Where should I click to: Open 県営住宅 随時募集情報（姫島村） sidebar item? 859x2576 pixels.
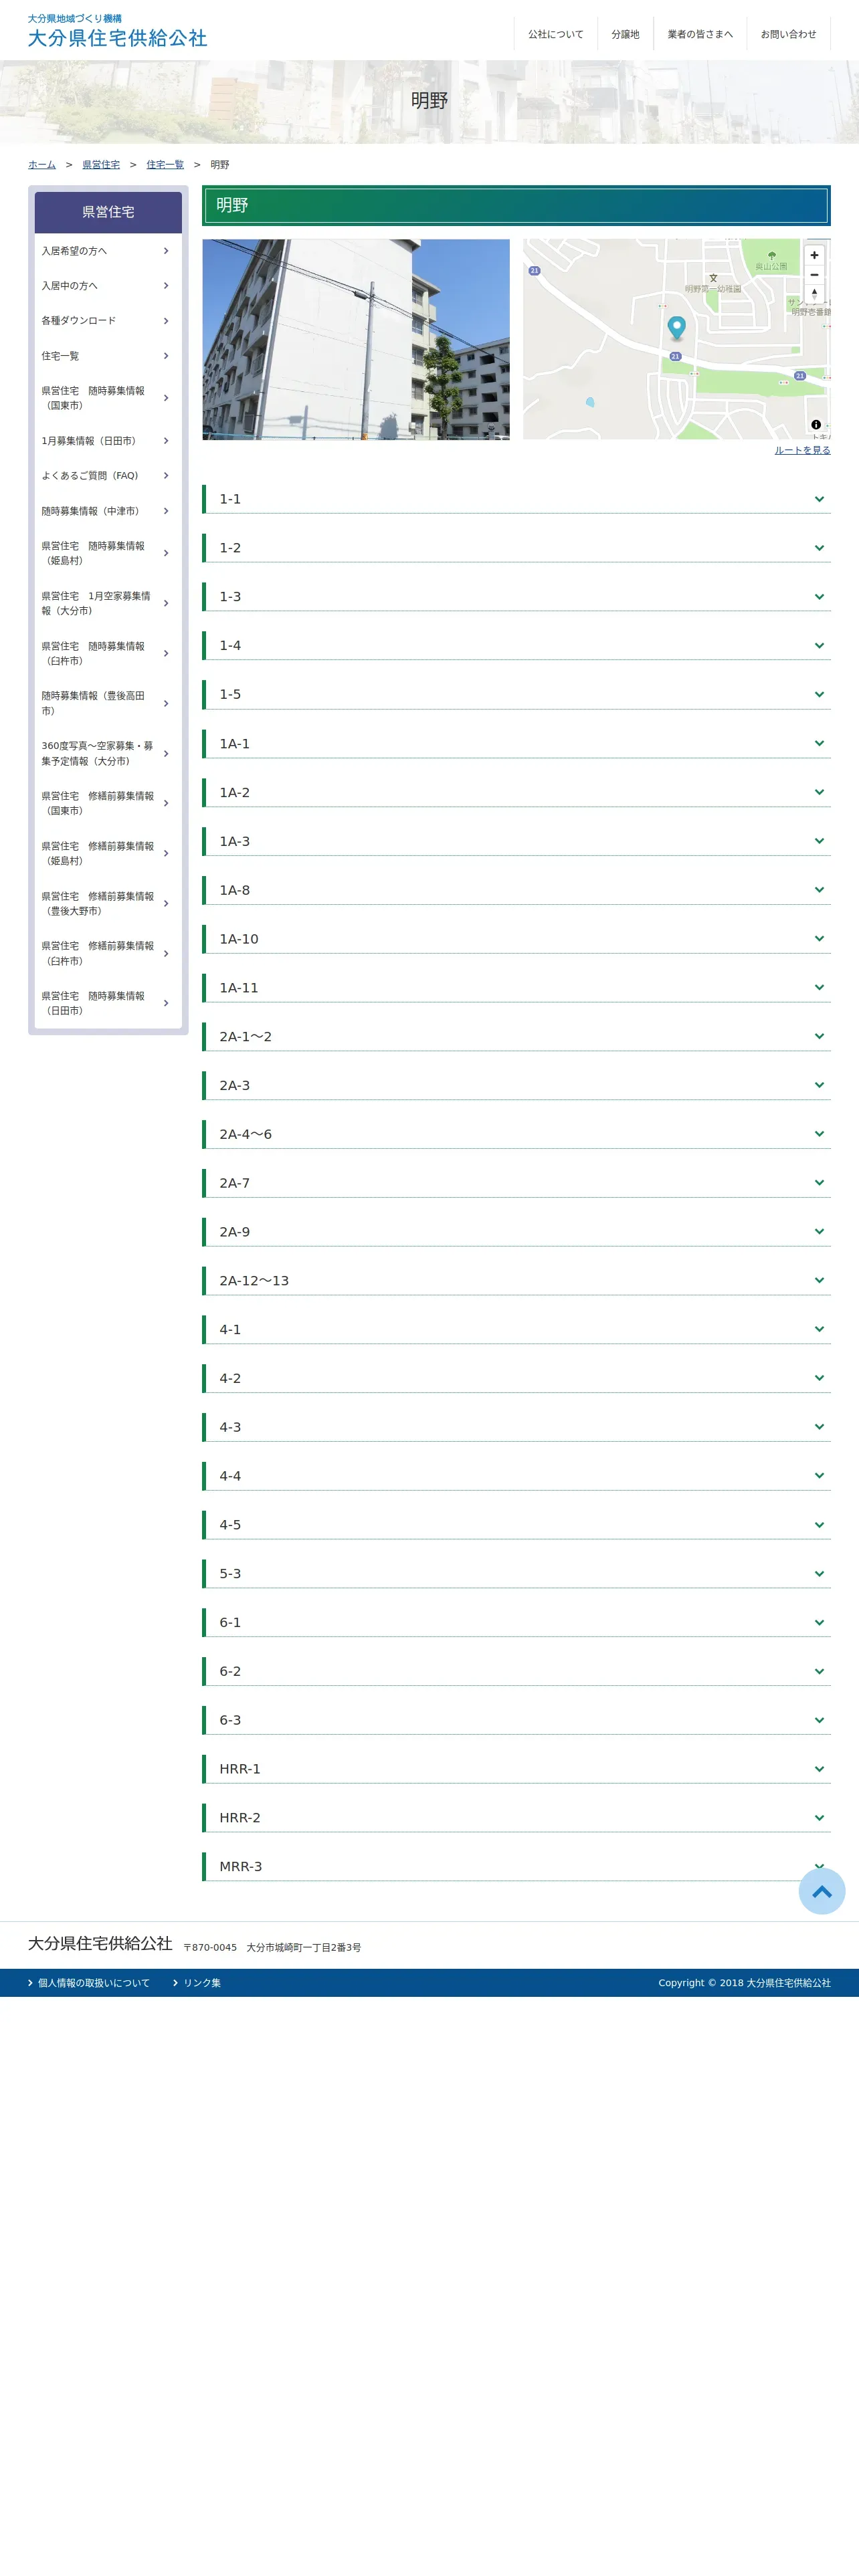pos(108,553)
